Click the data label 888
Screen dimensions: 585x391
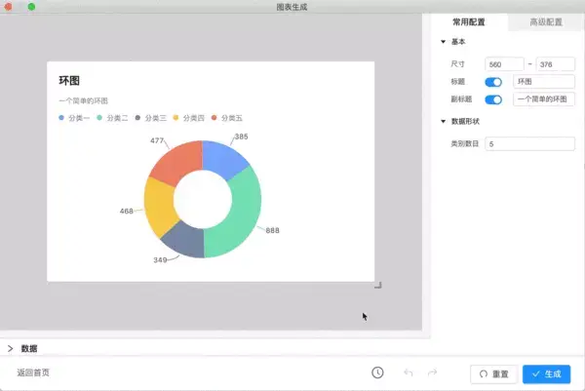272,230
